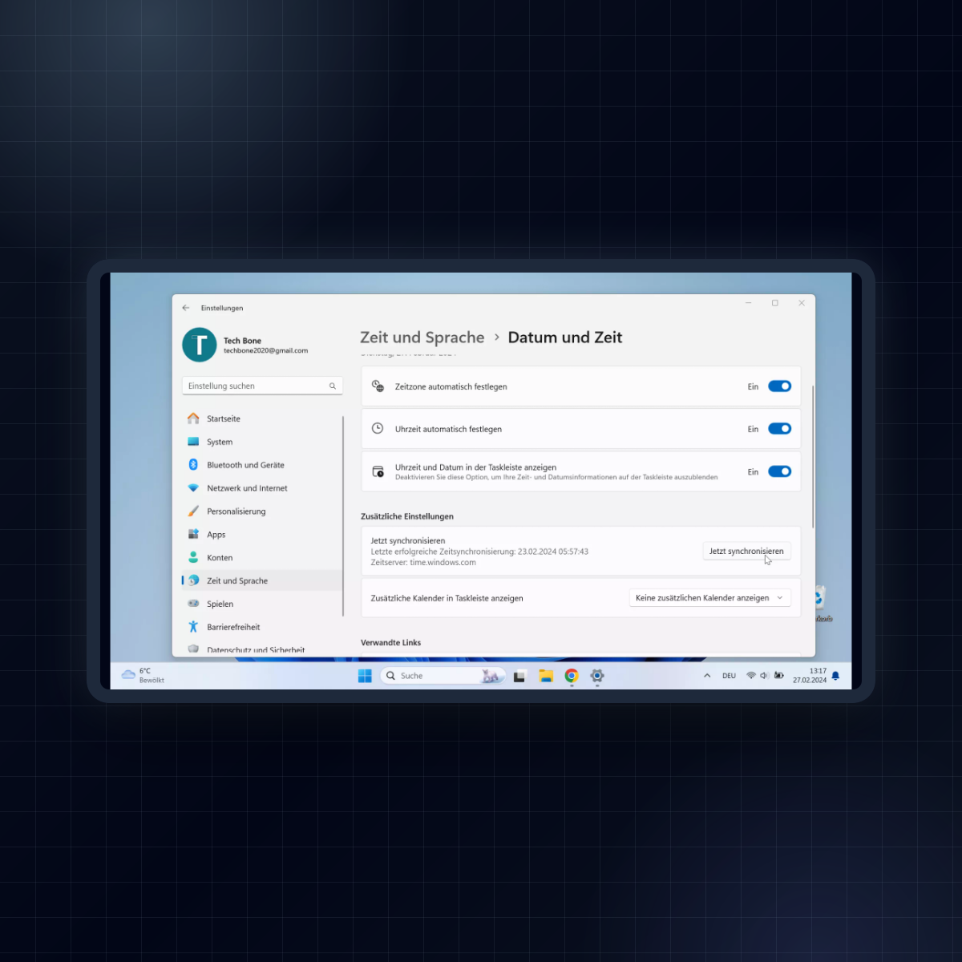The image size is (962, 962).
Task: Click the volume speaker tray icon
Action: tap(764, 676)
